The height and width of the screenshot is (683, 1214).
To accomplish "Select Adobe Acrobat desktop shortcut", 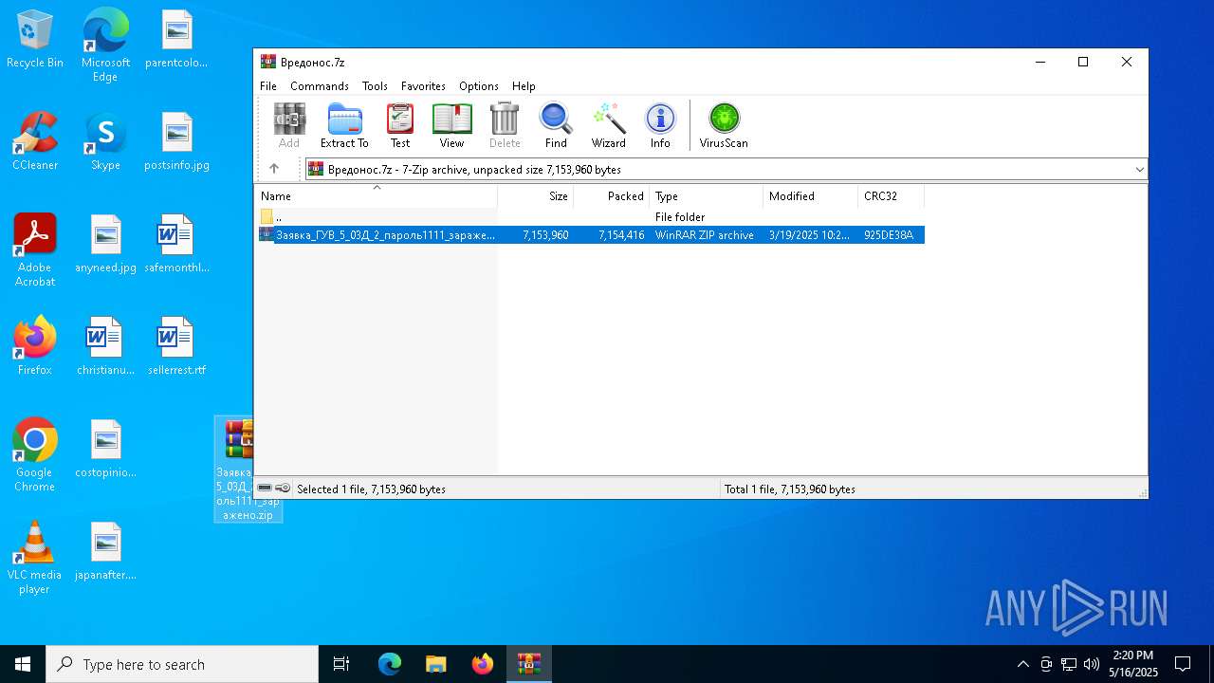I will click(x=35, y=249).
